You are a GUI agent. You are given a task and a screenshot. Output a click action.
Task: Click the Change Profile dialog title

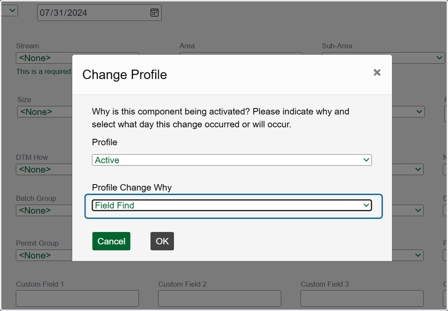click(x=125, y=75)
